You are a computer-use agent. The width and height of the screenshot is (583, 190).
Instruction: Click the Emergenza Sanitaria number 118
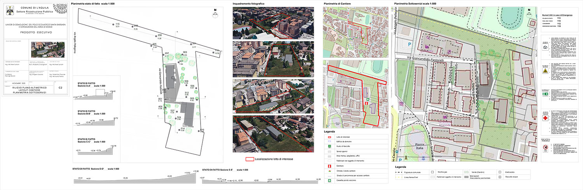point(559,26)
